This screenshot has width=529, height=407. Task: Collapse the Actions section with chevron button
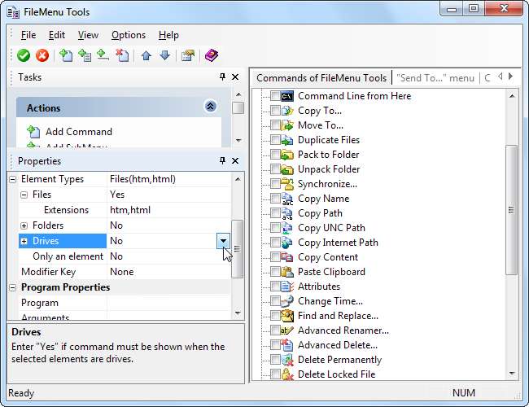click(210, 107)
